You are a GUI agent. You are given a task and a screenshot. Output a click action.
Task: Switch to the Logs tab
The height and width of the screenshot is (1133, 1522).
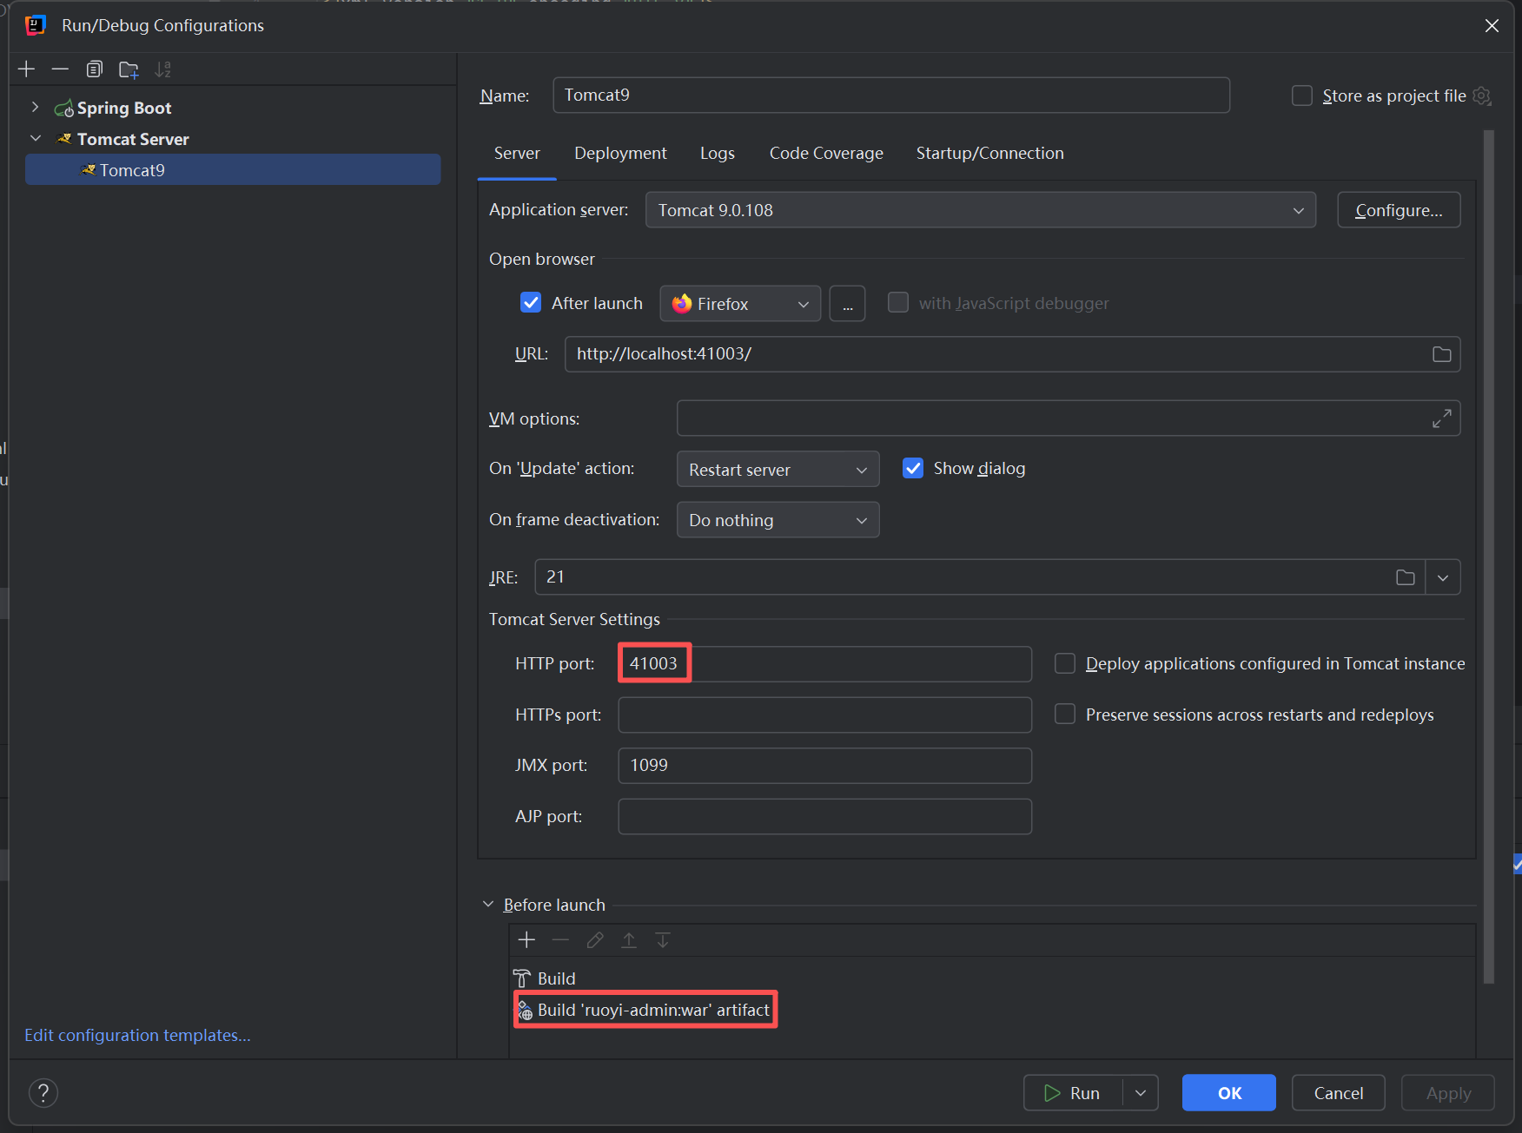click(x=718, y=153)
